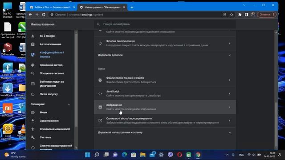Close the Adblock Plus tab
Screen dimensions: 285x160
click(x=74, y=7)
